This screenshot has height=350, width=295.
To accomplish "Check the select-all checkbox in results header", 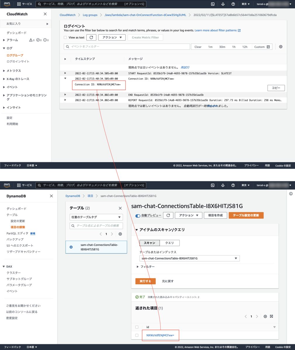I will point(137,327).
